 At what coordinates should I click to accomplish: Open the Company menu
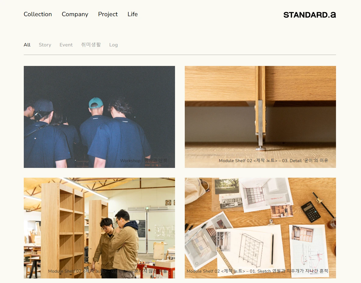(x=75, y=14)
